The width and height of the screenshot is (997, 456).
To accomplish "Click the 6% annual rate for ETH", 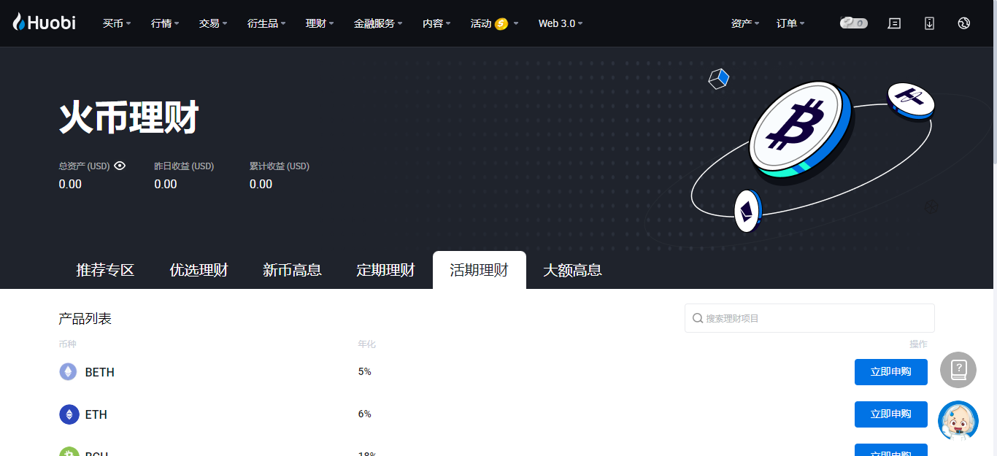I will click(365, 414).
